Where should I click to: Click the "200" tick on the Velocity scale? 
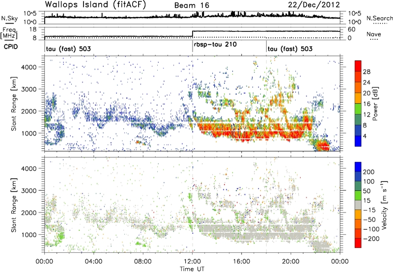click(368, 172)
